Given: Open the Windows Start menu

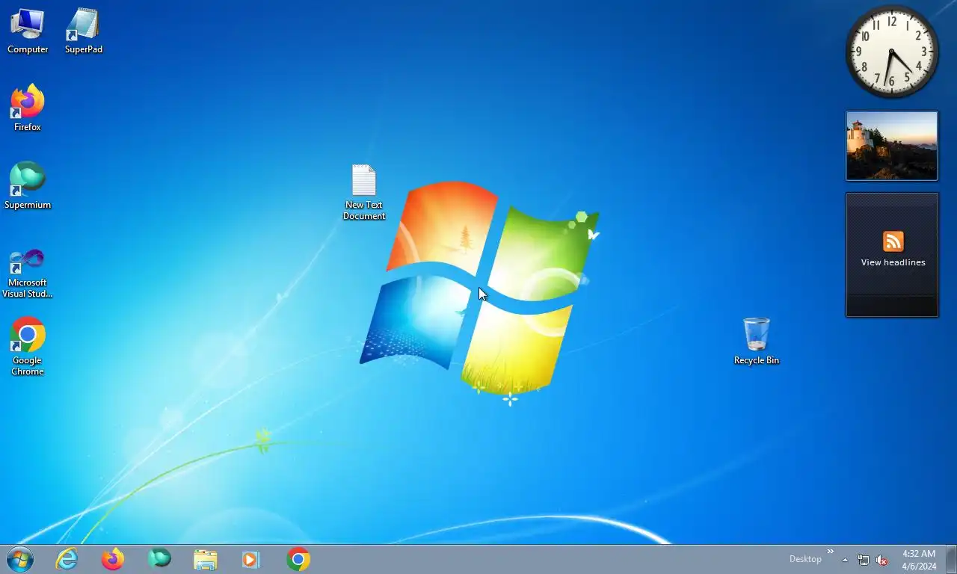Looking at the screenshot, I should click(20, 559).
